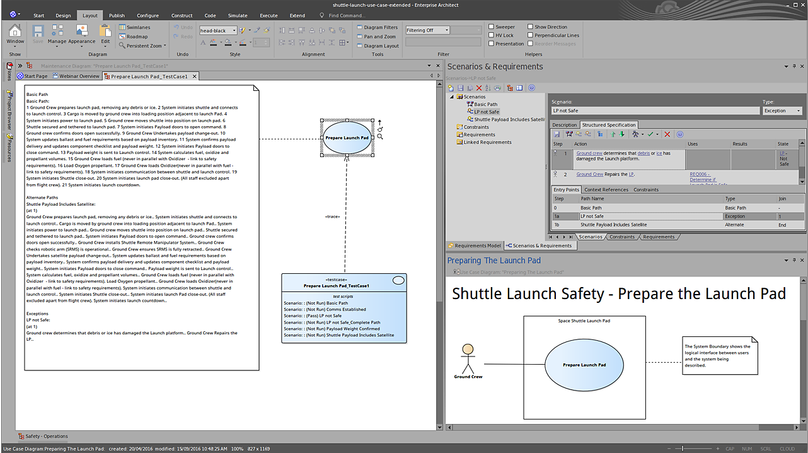This screenshot has width=808, height=453.
Task: Enable the HV Lock checkbox
Action: (492, 35)
